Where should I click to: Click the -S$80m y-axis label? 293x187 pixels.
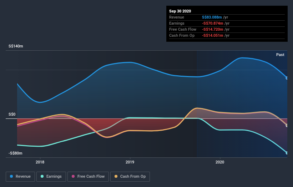pos(15,153)
